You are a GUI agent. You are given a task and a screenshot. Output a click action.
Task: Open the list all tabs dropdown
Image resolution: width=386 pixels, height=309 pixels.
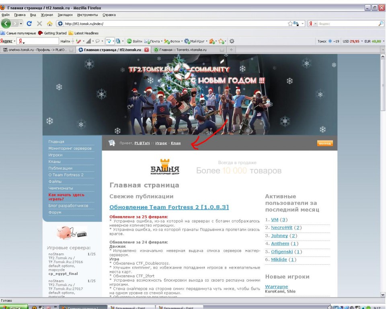click(x=383, y=50)
